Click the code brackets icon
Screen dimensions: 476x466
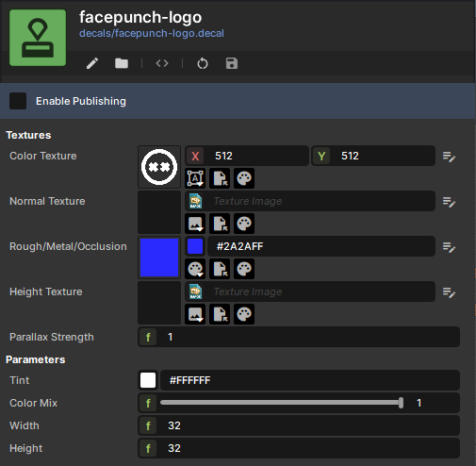(x=162, y=63)
